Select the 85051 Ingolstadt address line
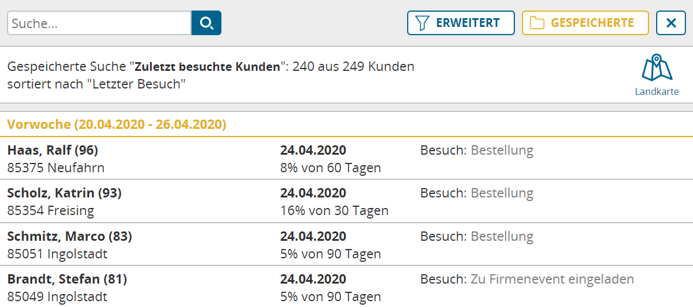Image resolution: width=693 pixels, height=307 pixels. (57, 254)
